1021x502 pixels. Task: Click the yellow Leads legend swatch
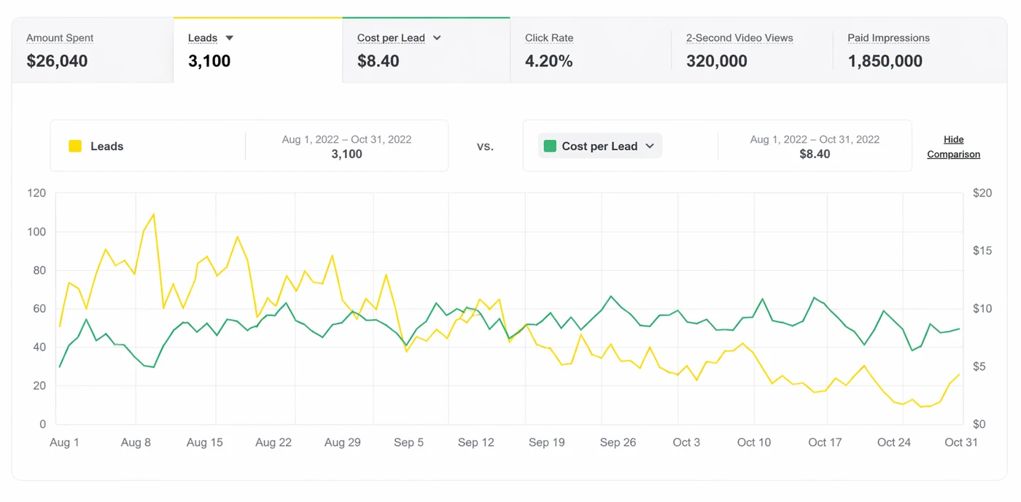(75, 146)
